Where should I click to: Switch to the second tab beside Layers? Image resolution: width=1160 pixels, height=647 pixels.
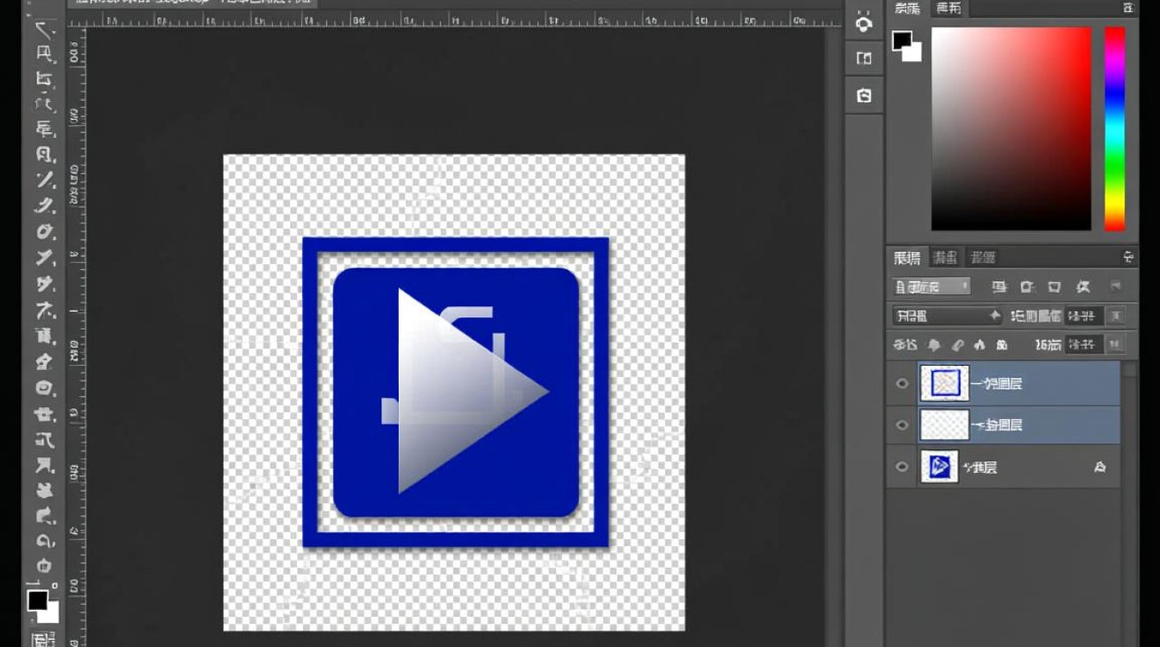coord(945,257)
